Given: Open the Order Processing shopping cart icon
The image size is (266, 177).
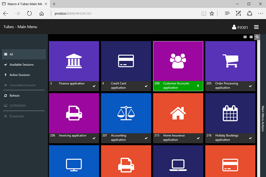Looking at the screenshot, I should coord(230,61).
